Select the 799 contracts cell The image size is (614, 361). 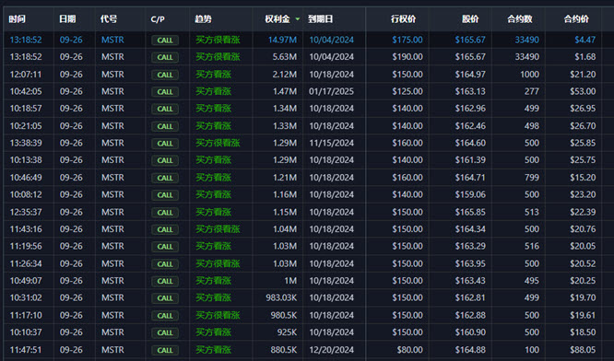tap(531, 178)
